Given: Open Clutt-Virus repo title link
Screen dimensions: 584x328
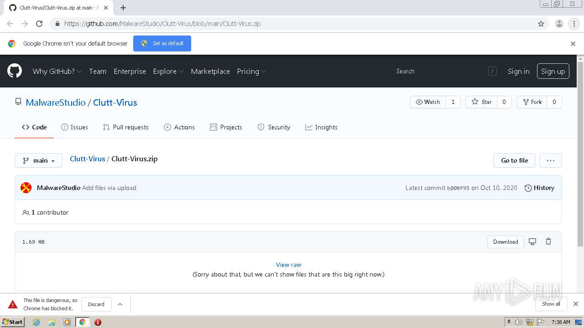Looking at the screenshot, I should tap(115, 102).
